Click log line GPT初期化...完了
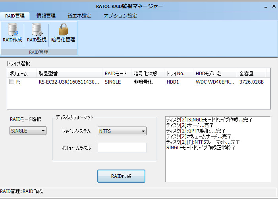Image resolution: width=278 pixels, height=199 pixels. (x=196, y=131)
